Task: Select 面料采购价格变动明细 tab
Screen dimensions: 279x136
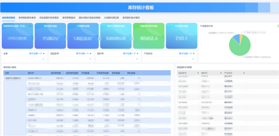Action: pos(89,18)
